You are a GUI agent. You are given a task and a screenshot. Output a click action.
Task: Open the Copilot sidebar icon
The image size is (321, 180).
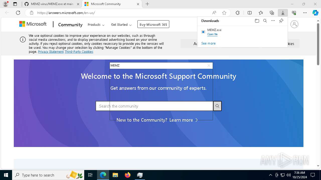point(315,13)
